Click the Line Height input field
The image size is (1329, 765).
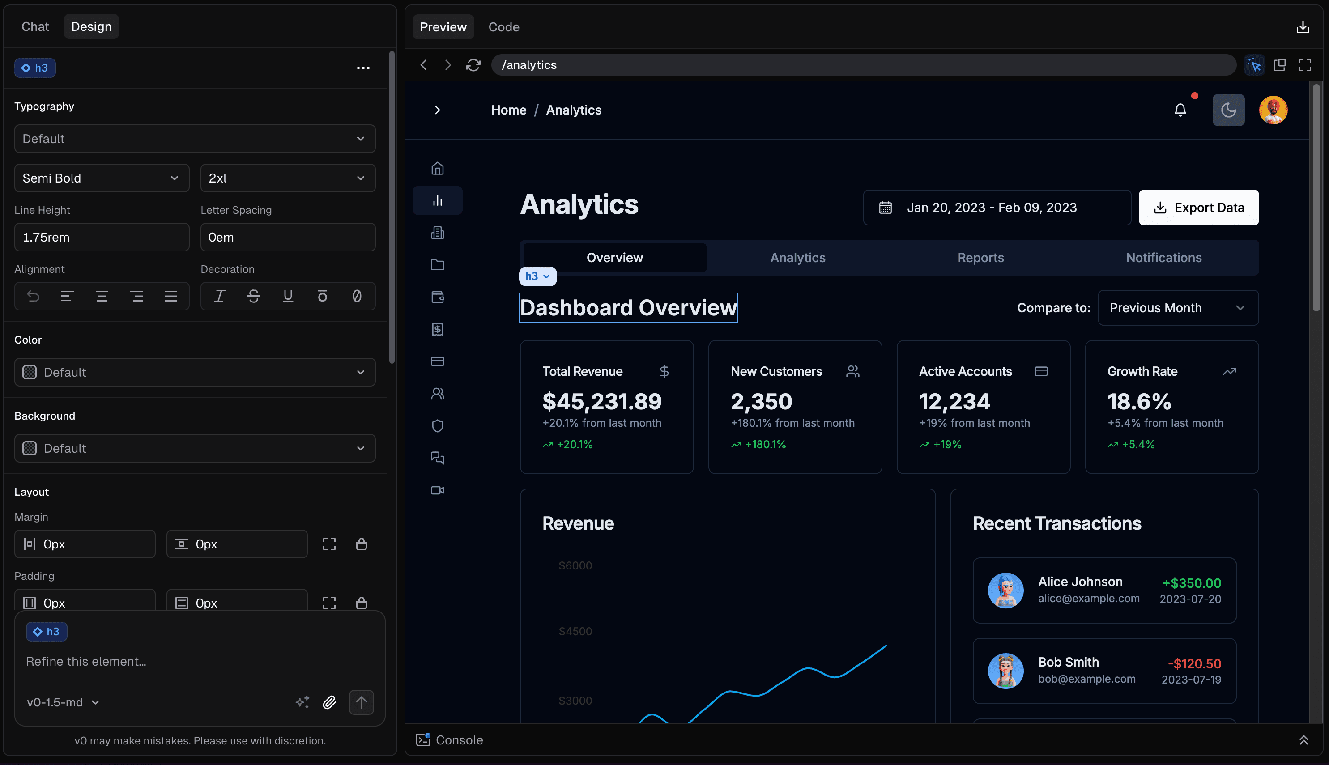tap(102, 237)
